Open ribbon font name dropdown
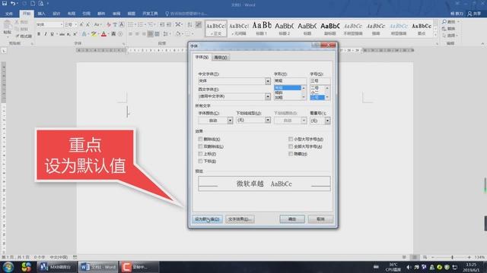 (x=62, y=24)
